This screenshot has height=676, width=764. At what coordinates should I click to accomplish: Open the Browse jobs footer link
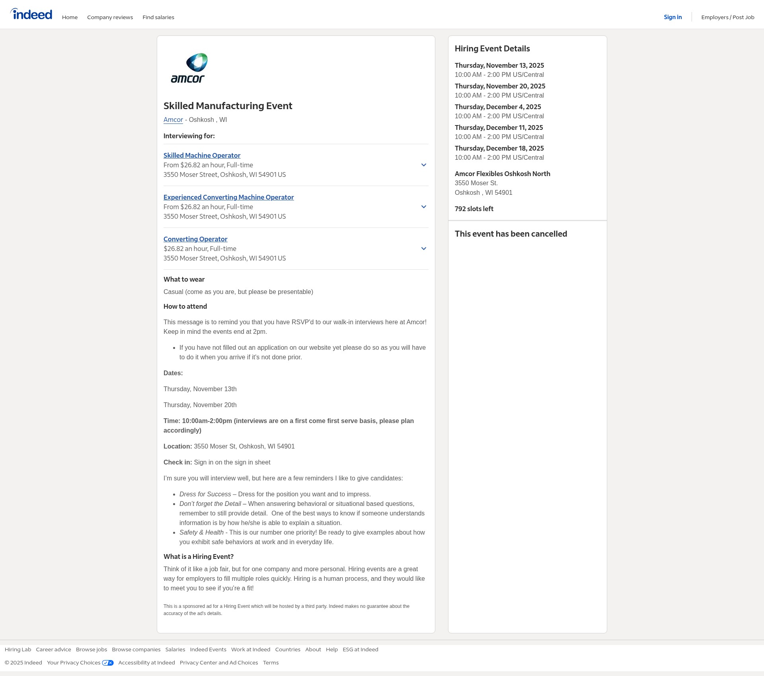(92, 649)
